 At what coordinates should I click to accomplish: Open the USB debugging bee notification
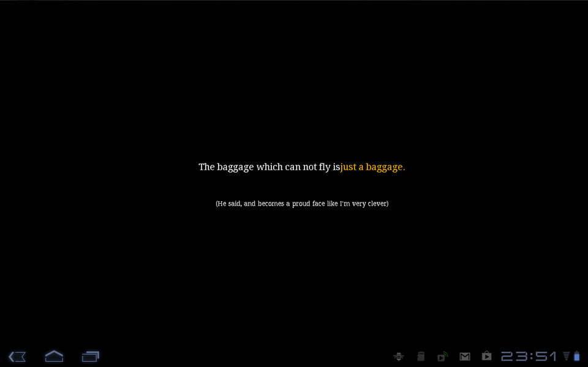tap(399, 356)
